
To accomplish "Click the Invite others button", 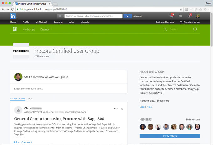I will tap(170, 136).
